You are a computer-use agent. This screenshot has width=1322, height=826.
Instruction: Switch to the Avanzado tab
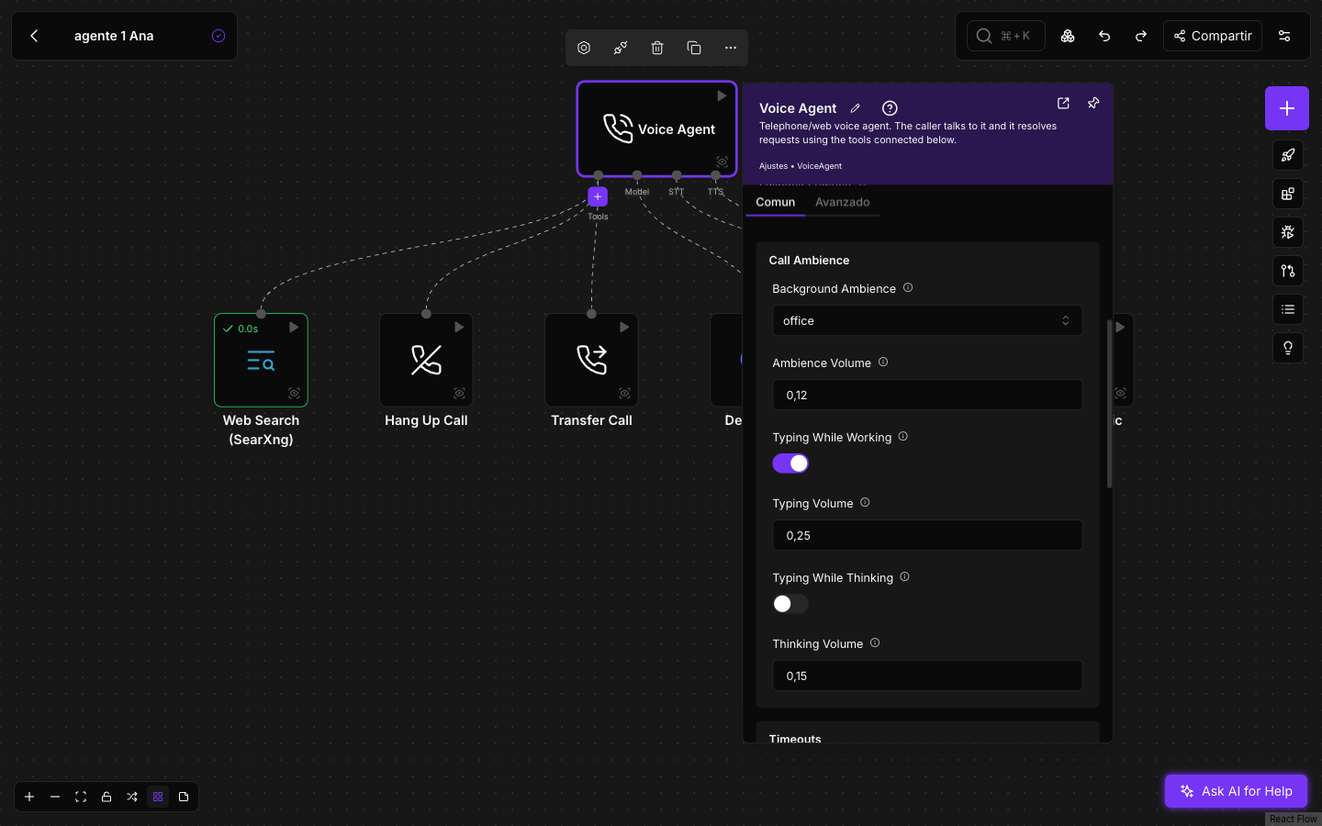pos(843,202)
